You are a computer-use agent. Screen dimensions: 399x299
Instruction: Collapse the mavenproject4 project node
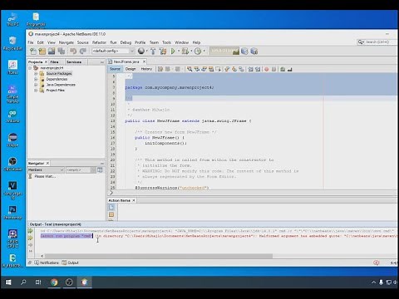pyautogui.click(x=30, y=68)
